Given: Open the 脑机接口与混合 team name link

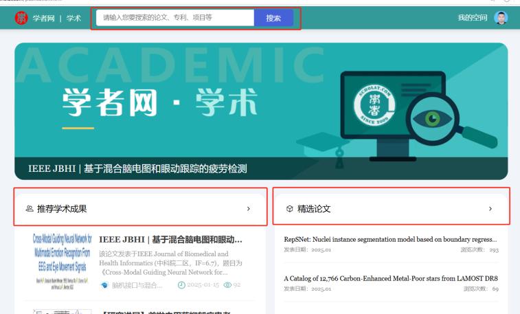Looking at the screenshot, I should [137, 285].
